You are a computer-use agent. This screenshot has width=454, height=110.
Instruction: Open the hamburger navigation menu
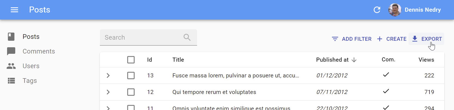tap(14, 10)
